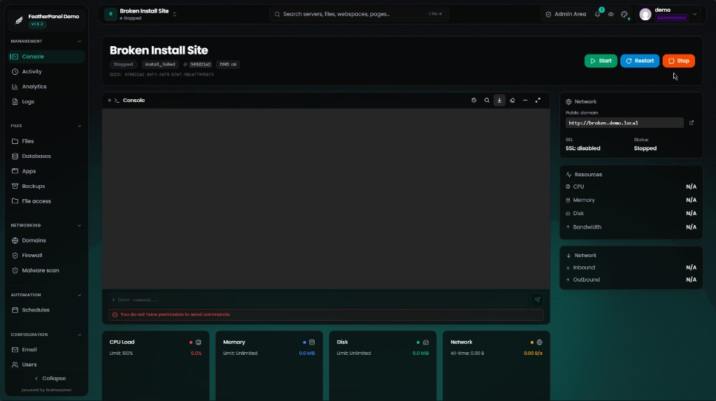716x401 pixels.
Task: Click the Memory card icon
Action: (312, 342)
